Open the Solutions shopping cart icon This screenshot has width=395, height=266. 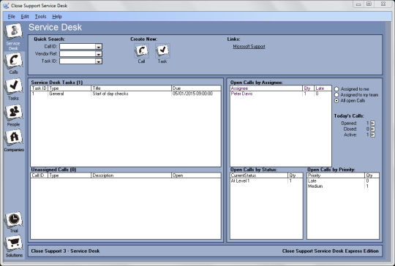click(14, 243)
